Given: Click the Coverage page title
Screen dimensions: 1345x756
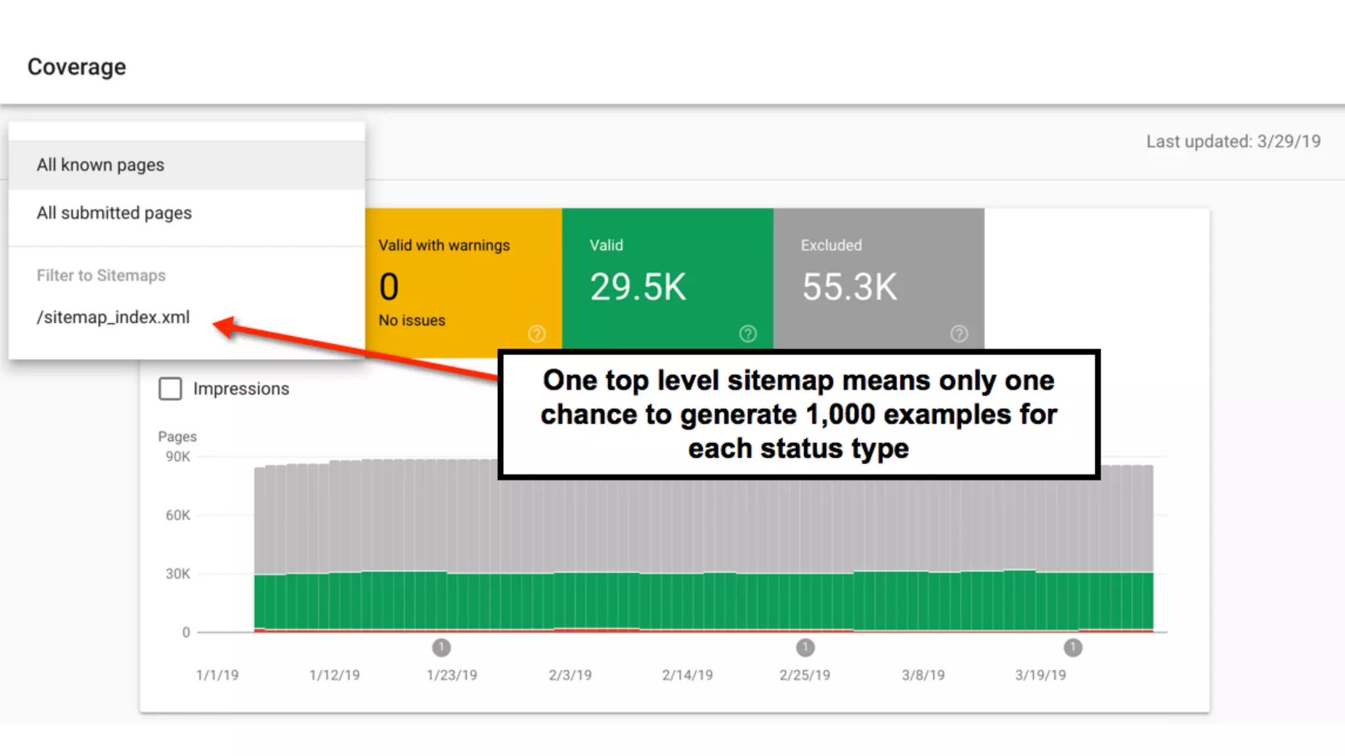Looking at the screenshot, I should click(x=77, y=66).
